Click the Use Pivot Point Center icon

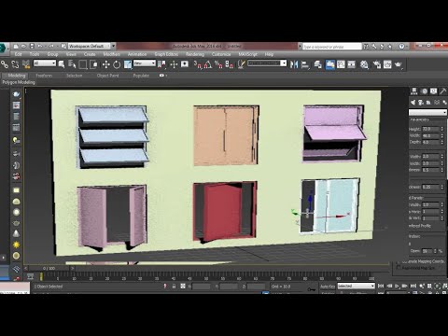161,64
